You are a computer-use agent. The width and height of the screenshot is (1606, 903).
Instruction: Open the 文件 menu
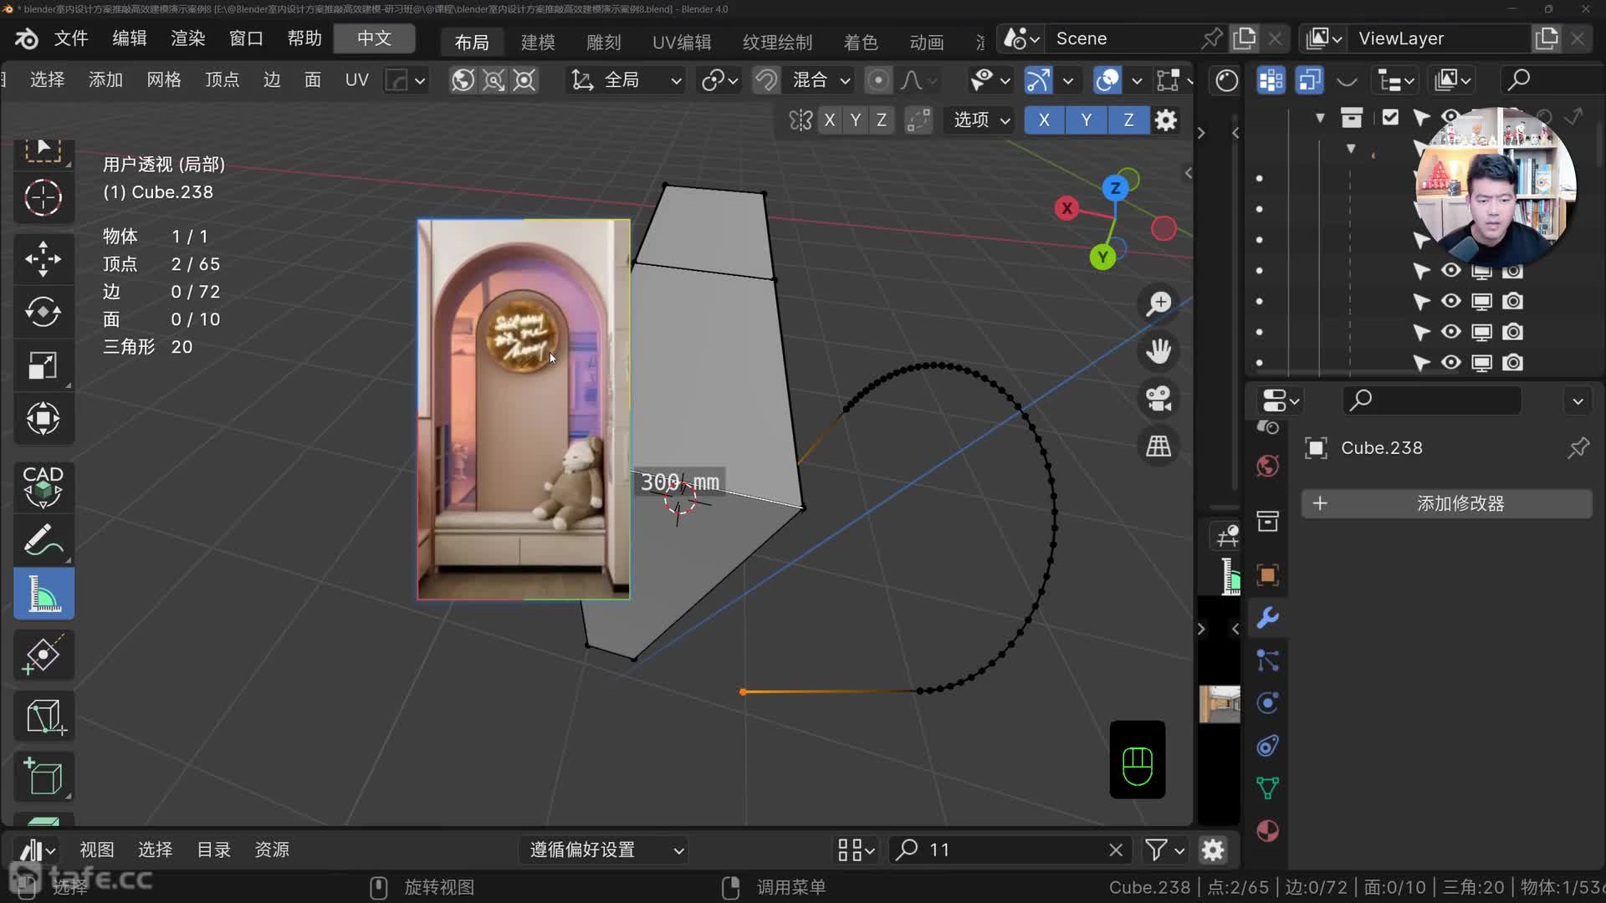71,38
